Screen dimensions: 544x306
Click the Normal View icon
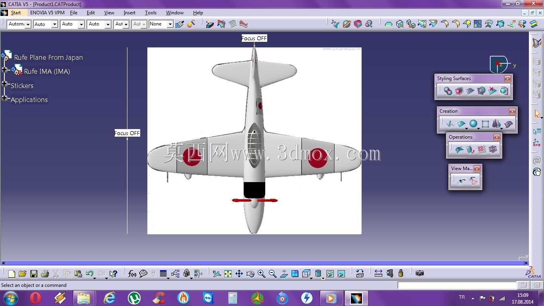tap(284, 273)
